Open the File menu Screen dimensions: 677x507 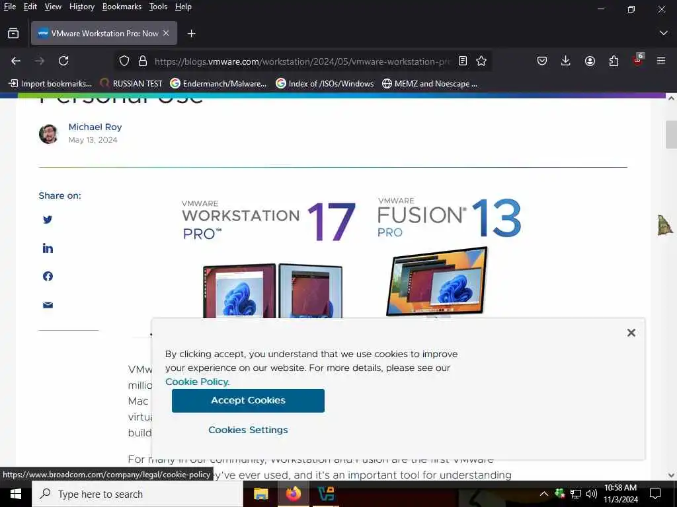[x=9, y=7]
